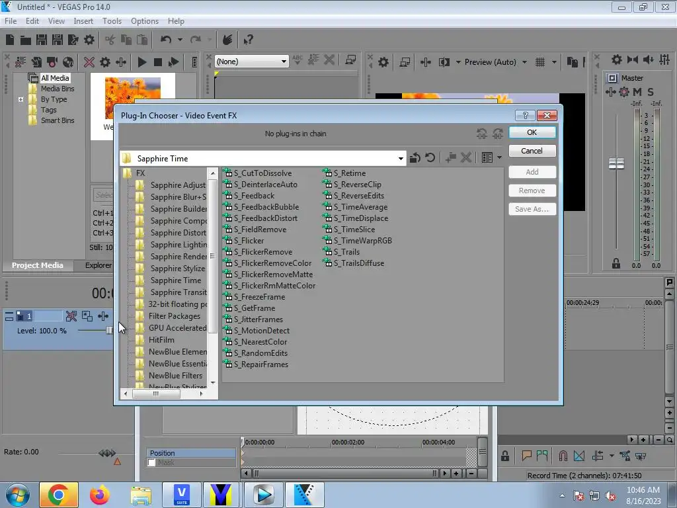Screen dimensions: 677x508
Task: Click the Undo arrow in main toolbar
Action: (x=165, y=40)
